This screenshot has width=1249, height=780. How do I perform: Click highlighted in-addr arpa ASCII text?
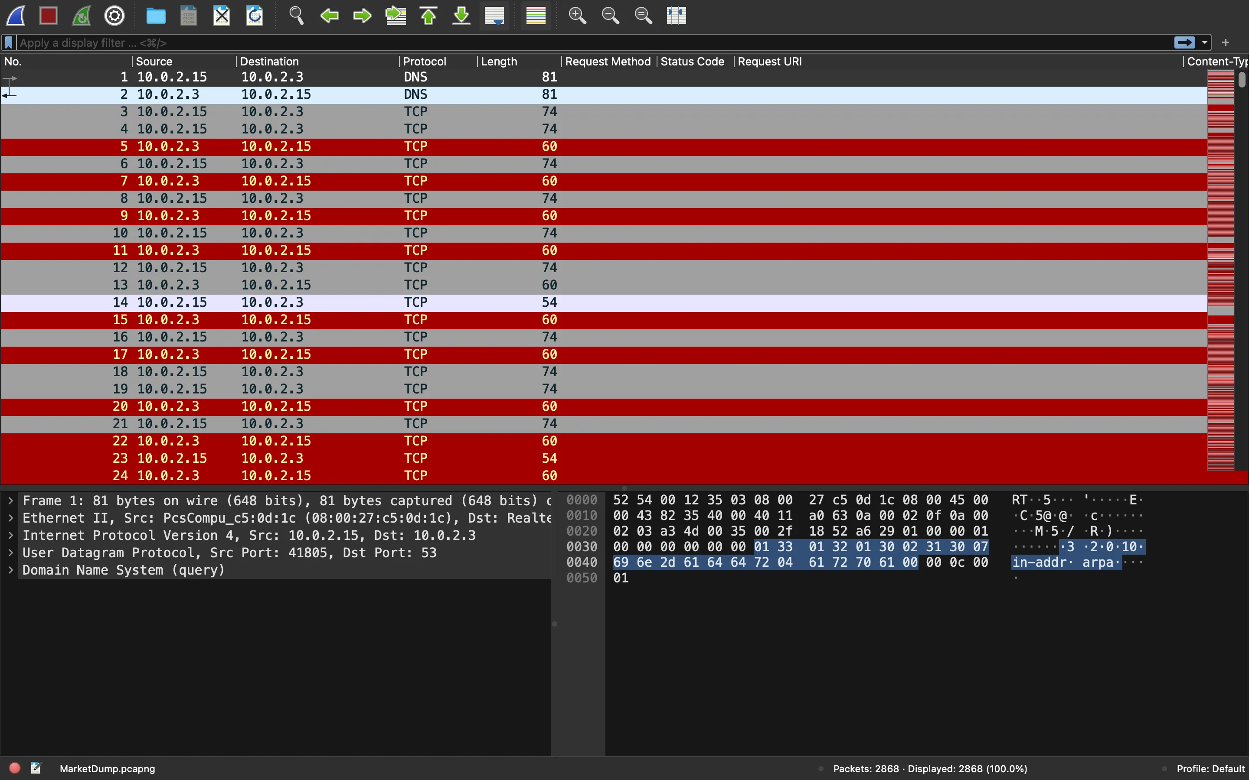[1066, 562]
